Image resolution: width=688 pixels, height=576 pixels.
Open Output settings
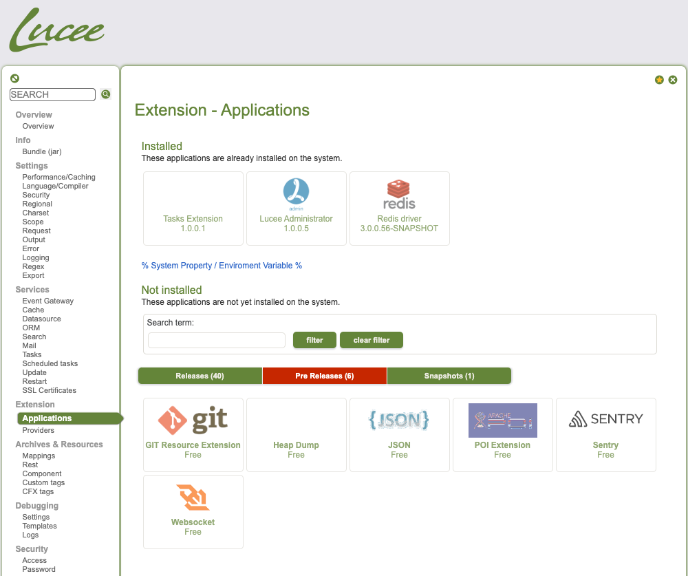pyautogui.click(x=34, y=239)
